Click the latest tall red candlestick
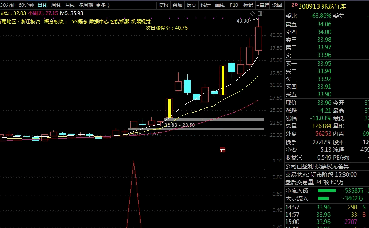The width and height of the screenshot is (369, 228). (259, 38)
